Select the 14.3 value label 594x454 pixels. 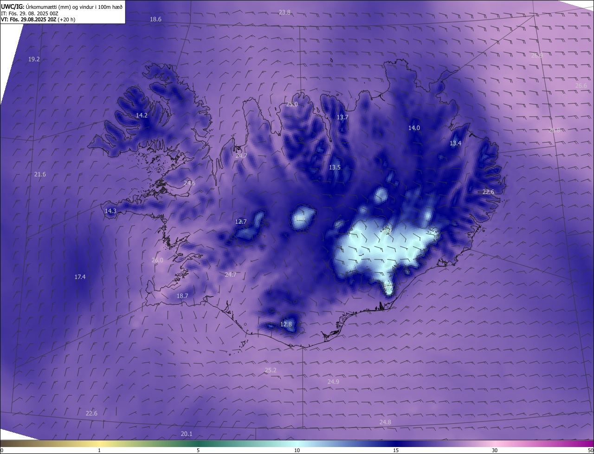tap(110, 211)
